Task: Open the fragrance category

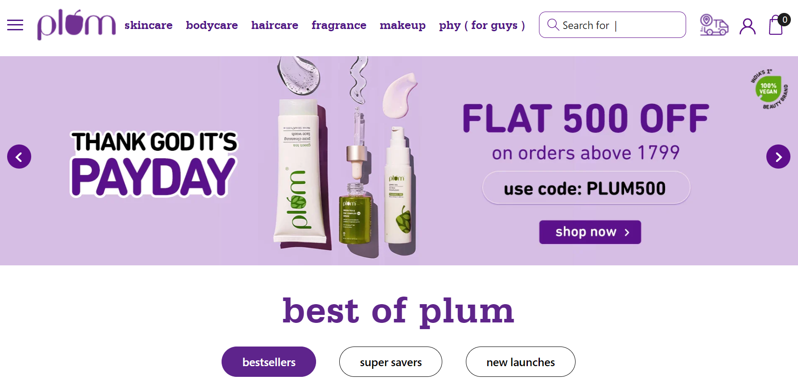Action: [x=339, y=25]
